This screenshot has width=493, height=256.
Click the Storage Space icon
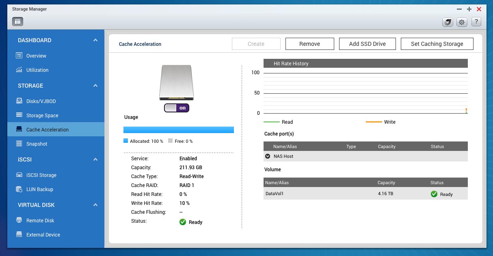pyautogui.click(x=19, y=115)
